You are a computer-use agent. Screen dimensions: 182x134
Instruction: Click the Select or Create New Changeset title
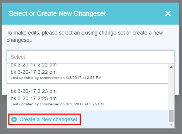pos(57,14)
